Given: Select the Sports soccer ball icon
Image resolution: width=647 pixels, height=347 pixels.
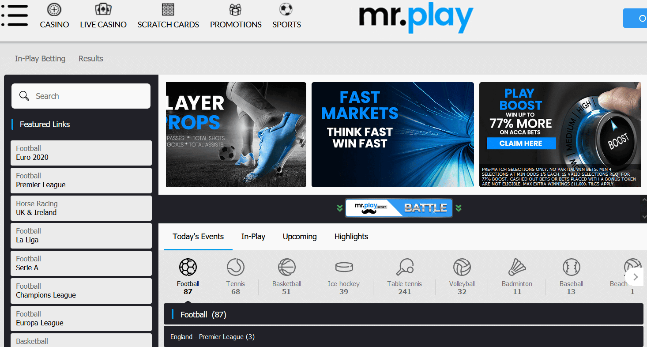Looking at the screenshot, I should tap(286, 9).
